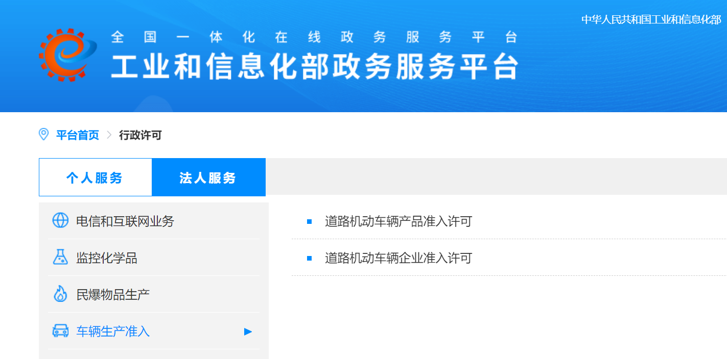Click the car icon for 车辆生产准入
Viewport: 727px width, 359px height.
(x=60, y=331)
